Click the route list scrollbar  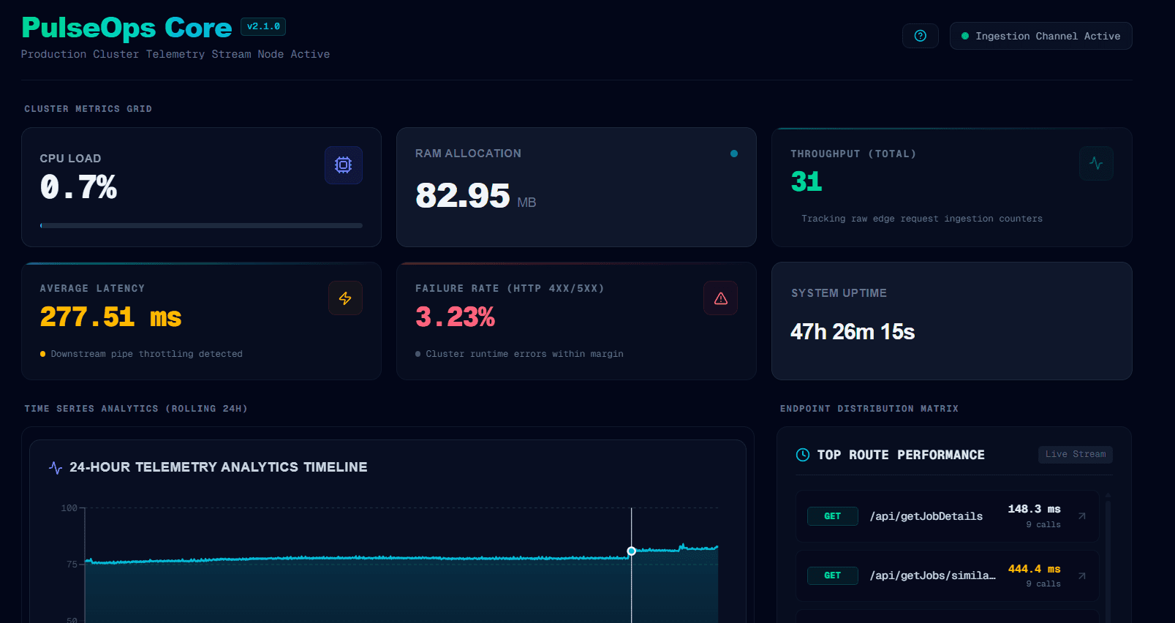click(x=1108, y=557)
